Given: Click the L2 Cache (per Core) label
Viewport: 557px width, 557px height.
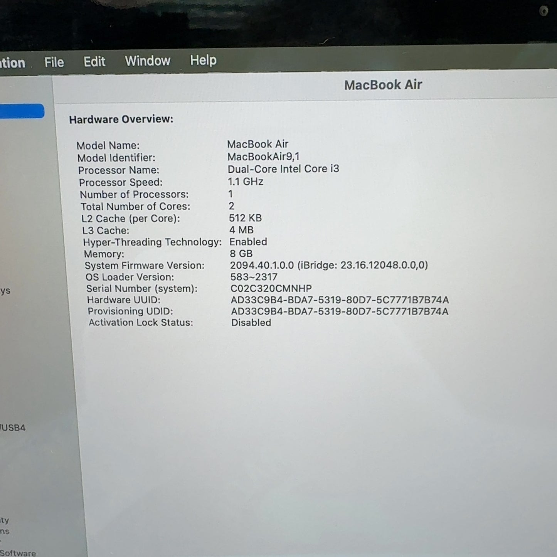Looking at the screenshot, I should [131, 219].
